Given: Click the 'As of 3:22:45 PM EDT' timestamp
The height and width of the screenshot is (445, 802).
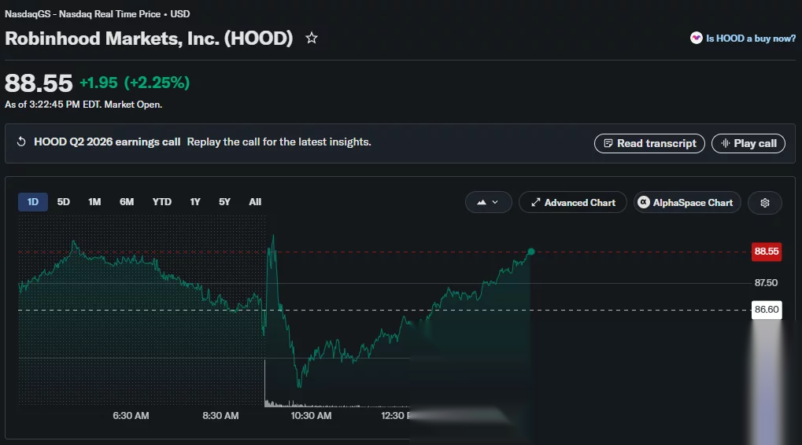Looking at the screenshot, I should (83, 105).
